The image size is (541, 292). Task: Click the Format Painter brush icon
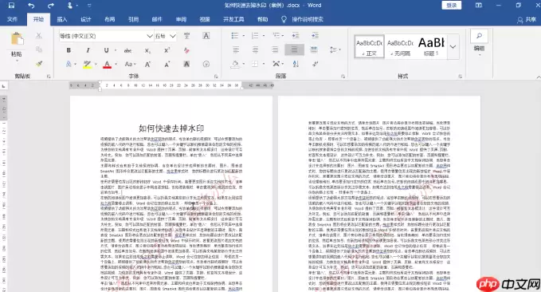(39, 64)
